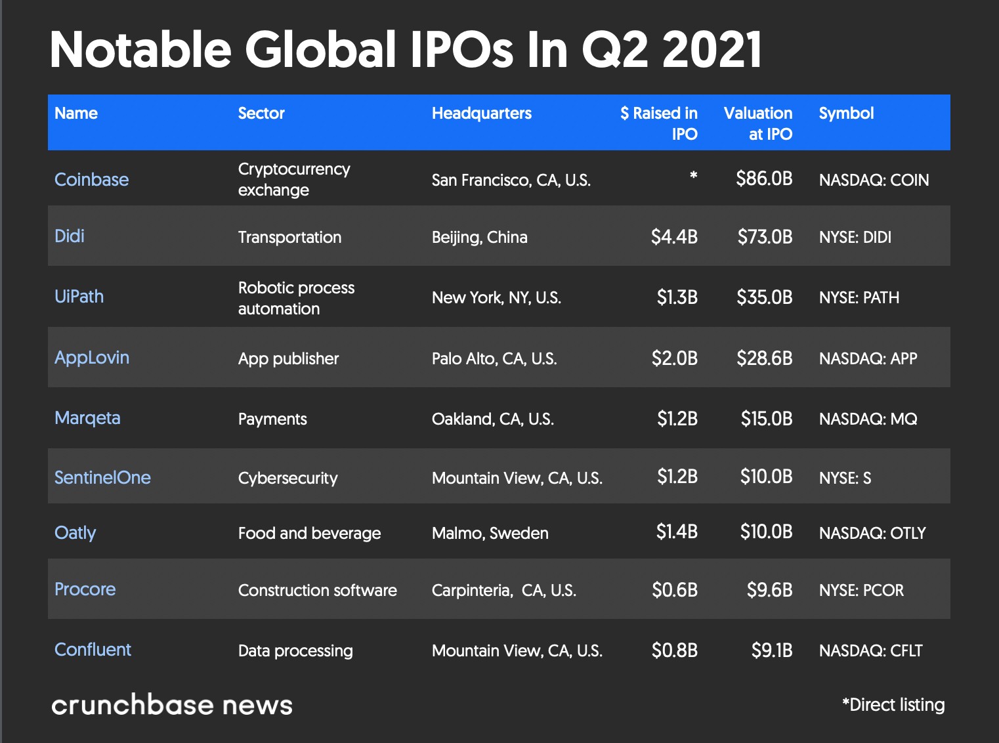This screenshot has height=743, width=999.
Task: Click the '$ Raised in IPO' header
Action: 659,123
